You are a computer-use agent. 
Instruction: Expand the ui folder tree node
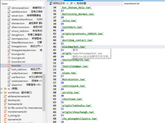(2, 89)
